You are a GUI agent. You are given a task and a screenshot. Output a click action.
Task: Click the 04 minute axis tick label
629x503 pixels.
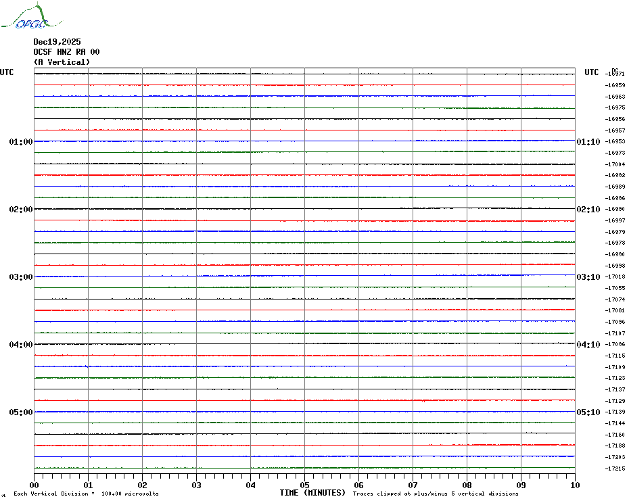[251, 485]
